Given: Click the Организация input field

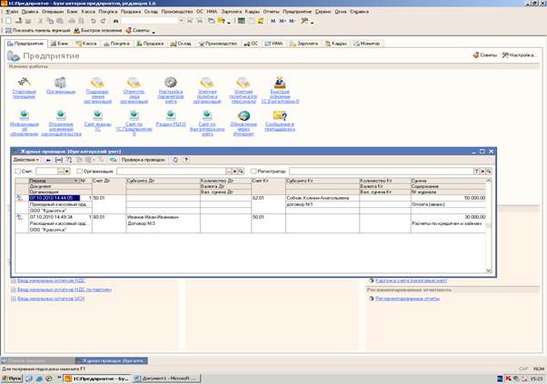Looking at the screenshot, I should (x=172, y=171).
